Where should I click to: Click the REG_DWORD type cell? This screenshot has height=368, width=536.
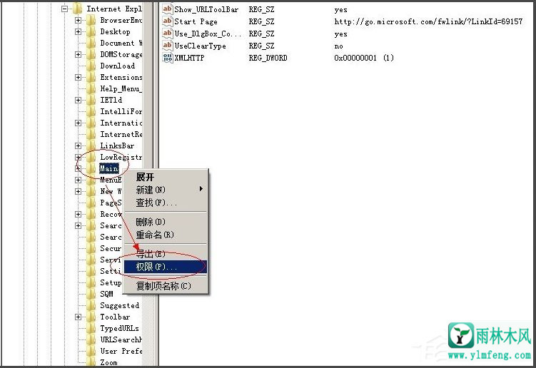[268, 58]
